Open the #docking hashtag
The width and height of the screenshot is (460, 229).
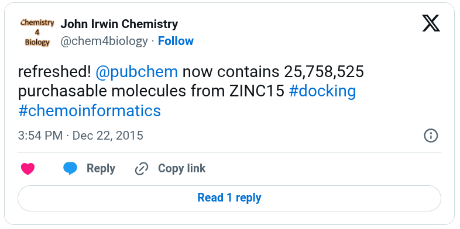[x=322, y=91]
